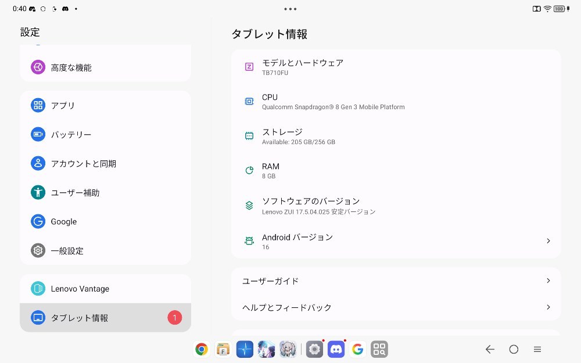Tap the ソフトウェアのバージョン layers icon
This screenshot has width=581, height=363.
(249, 205)
